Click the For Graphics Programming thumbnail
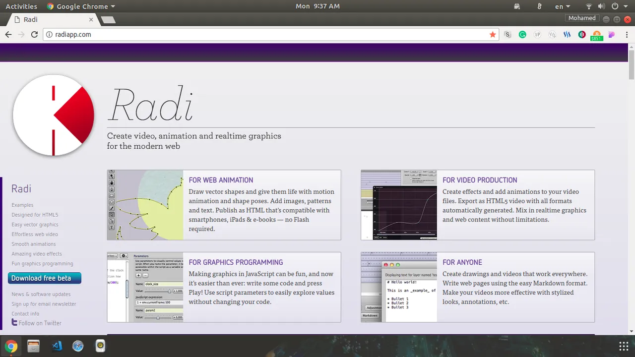The width and height of the screenshot is (635, 357). point(145,287)
